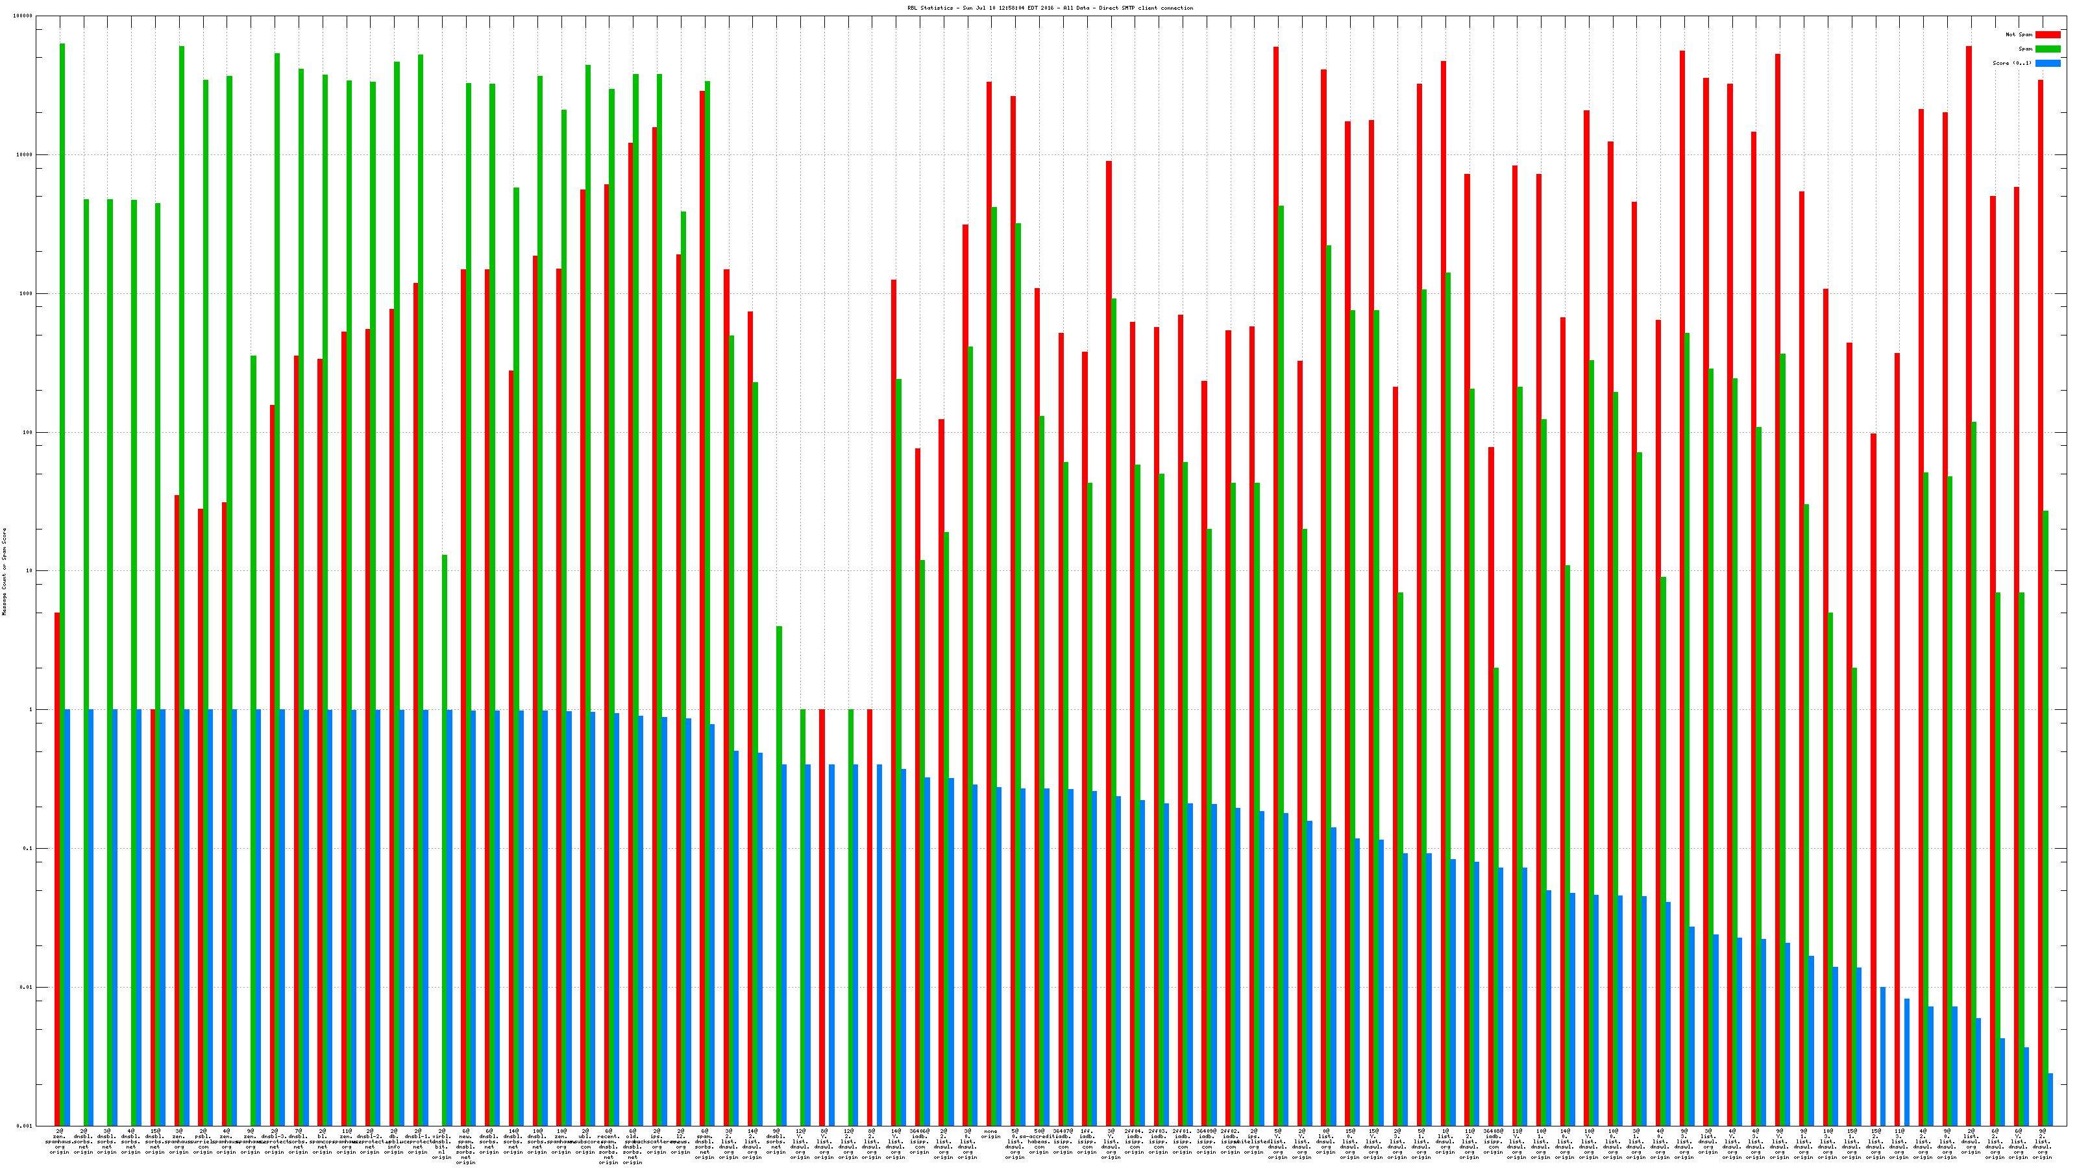Click the 10 y-axis tick label
The width and height of the screenshot is (2077, 1168).
click(30, 572)
